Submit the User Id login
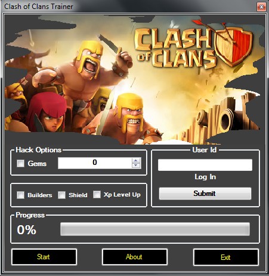This screenshot has width=269, height=276. (205, 194)
